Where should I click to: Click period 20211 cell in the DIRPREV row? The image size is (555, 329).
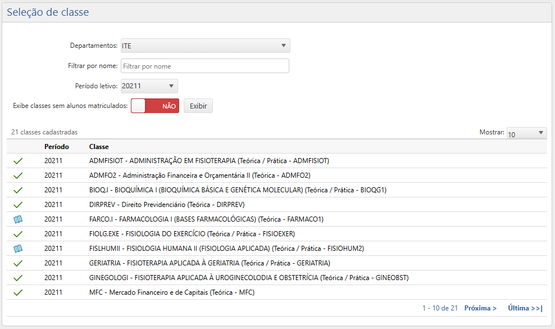(x=53, y=205)
